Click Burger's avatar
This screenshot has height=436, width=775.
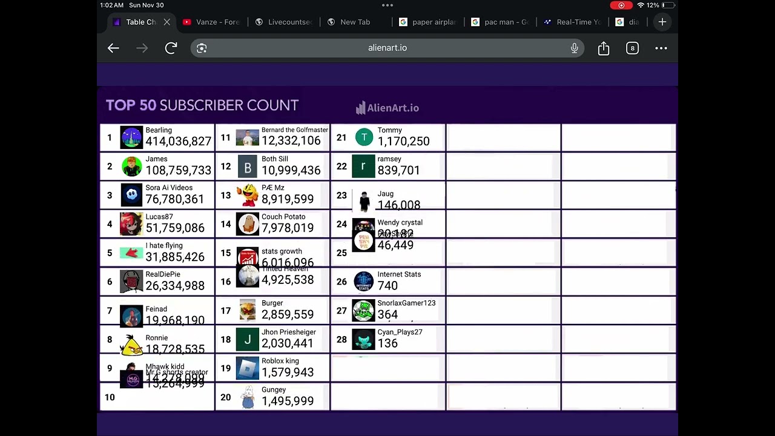click(x=247, y=311)
